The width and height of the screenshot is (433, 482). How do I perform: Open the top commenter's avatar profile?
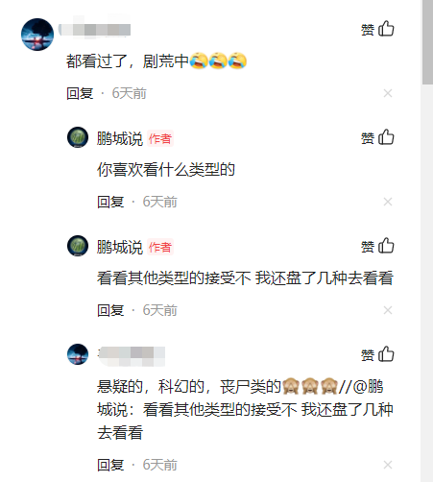(x=37, y=35)
